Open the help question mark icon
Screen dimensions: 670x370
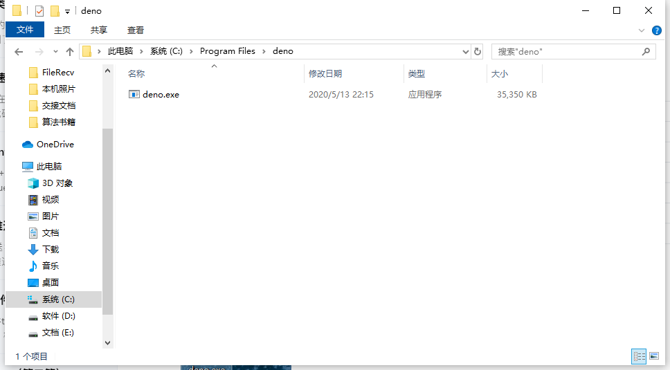(657, 30)
